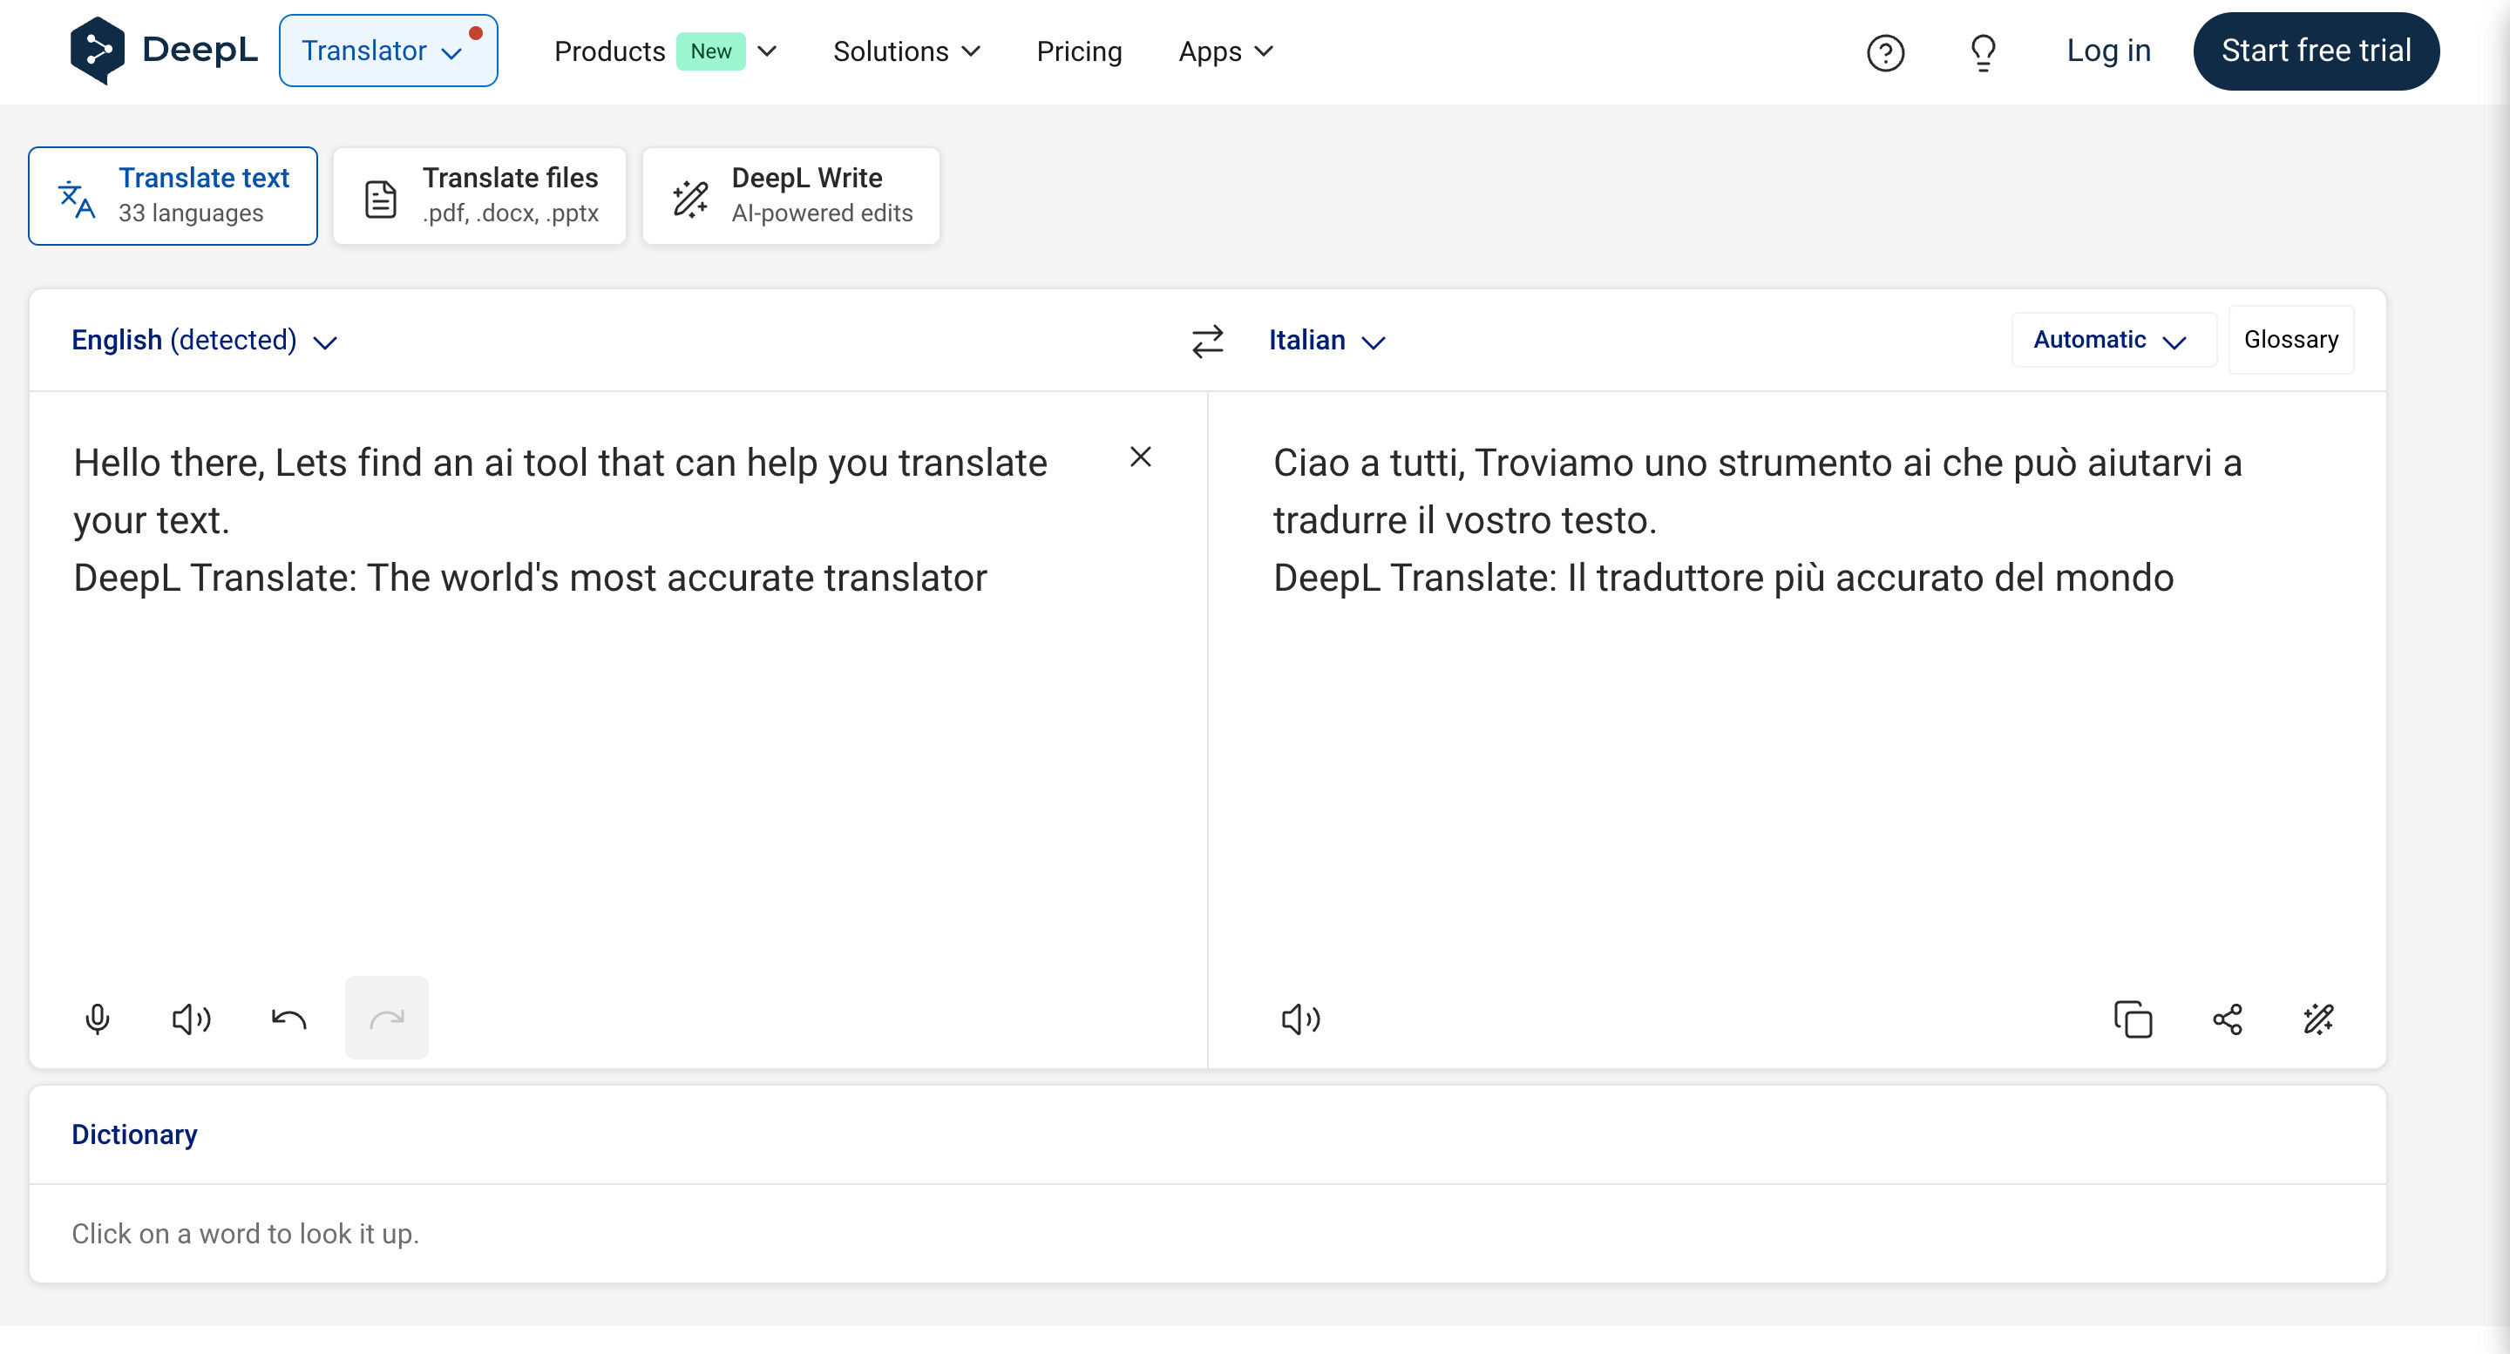
Task: Open the Italian target language selector
Action: tap(1327, 341)
